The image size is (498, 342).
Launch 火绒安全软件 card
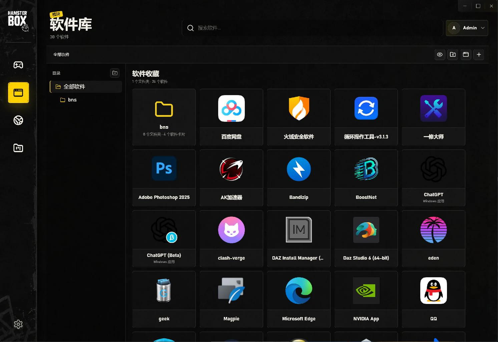[x=299, y=117]
